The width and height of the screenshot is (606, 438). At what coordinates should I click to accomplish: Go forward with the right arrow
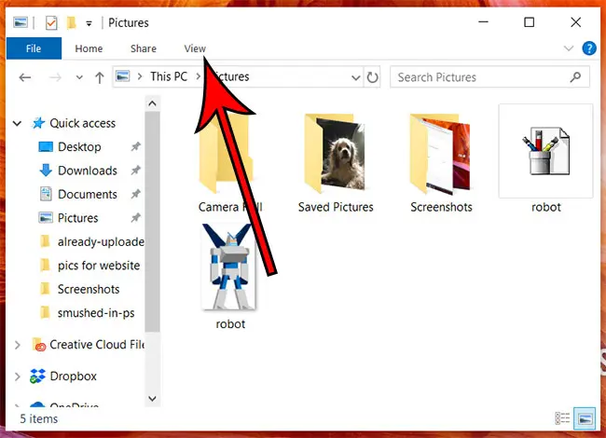tap(55, 77)
